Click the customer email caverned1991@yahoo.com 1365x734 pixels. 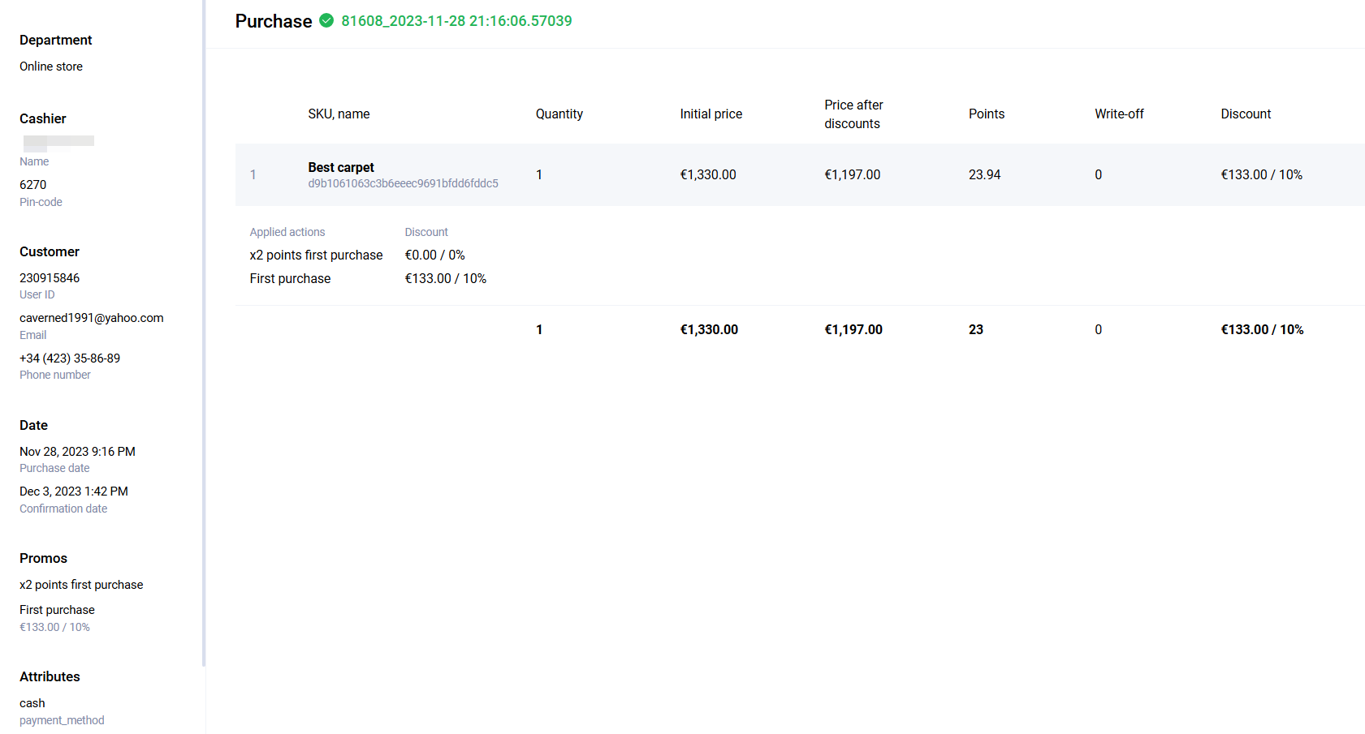click(92, 318)
